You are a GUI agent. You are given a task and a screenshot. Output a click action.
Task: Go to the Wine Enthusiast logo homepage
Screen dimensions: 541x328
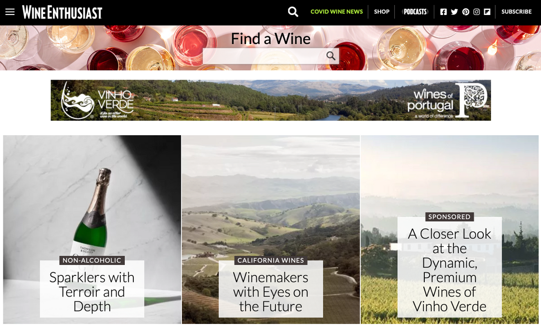click(62, 12)
